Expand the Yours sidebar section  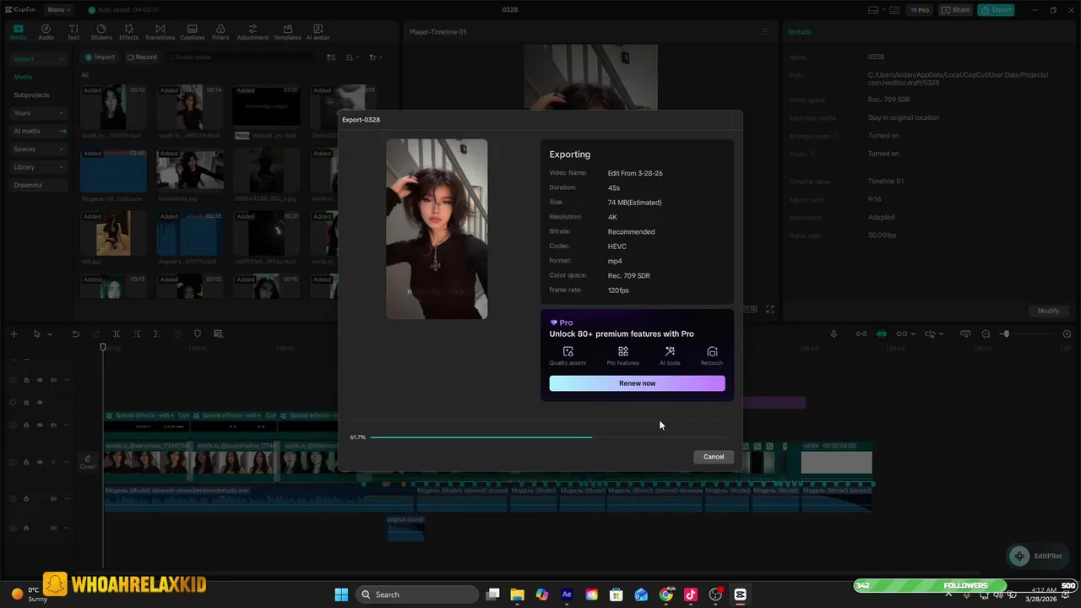tap(39, 113)
